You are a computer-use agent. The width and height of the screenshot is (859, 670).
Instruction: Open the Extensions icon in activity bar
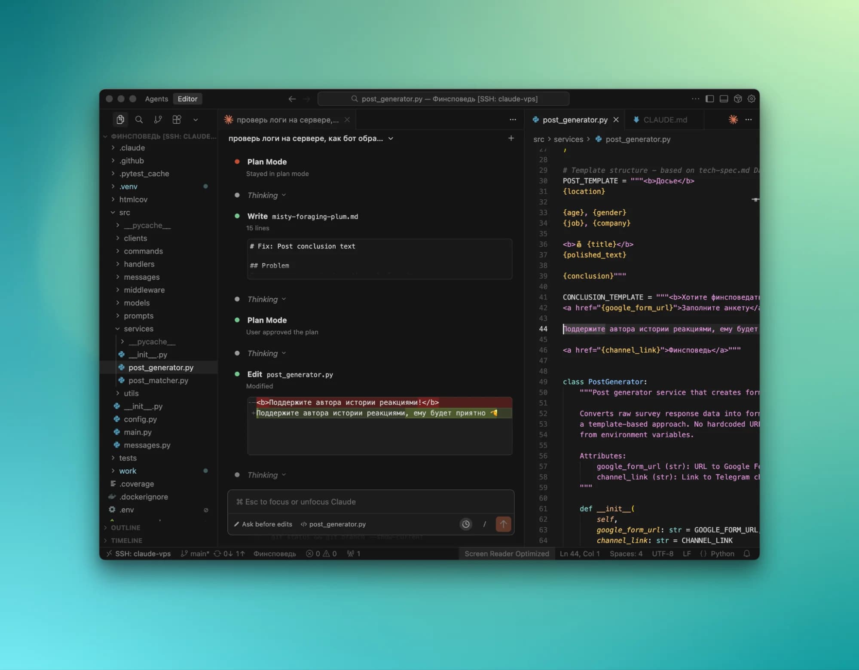(x=177, y=119)
